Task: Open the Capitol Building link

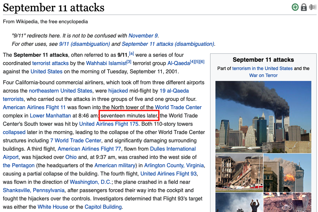Action: (103, 207)
